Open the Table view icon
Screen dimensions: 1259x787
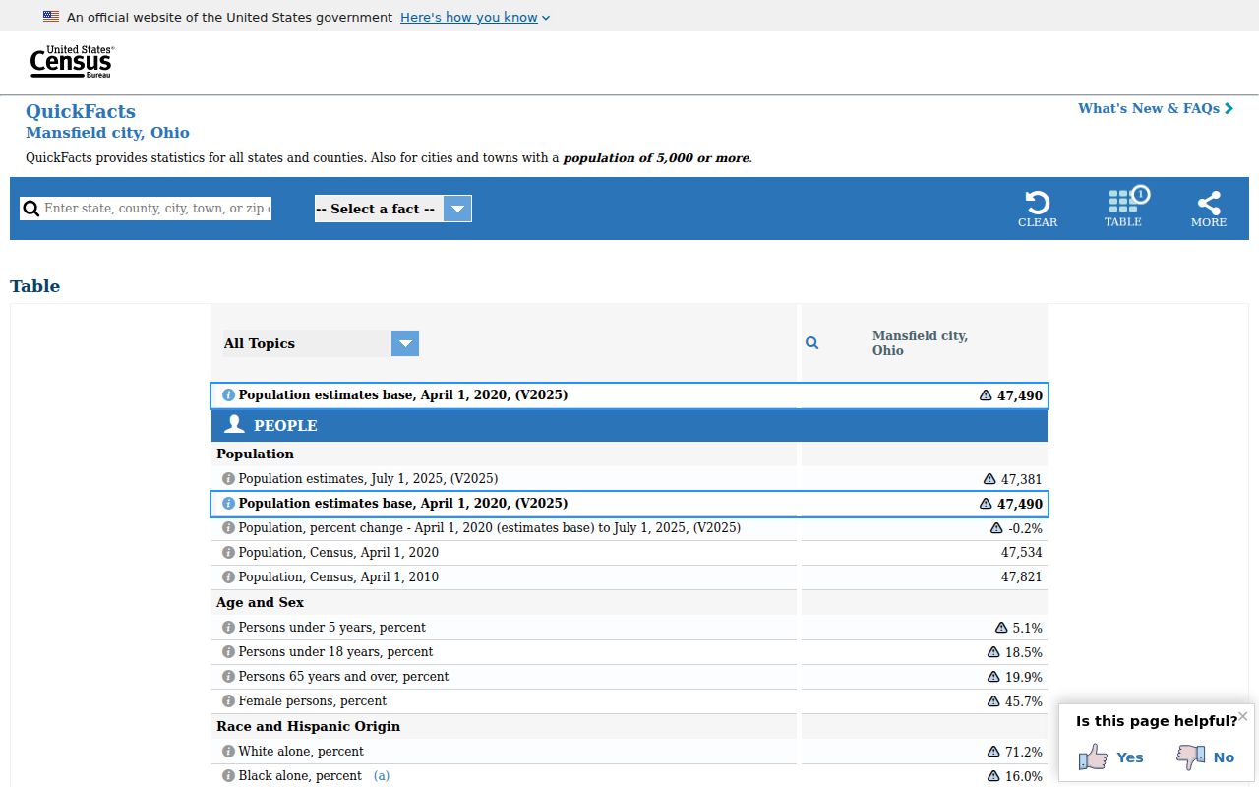coord(1122,209)
